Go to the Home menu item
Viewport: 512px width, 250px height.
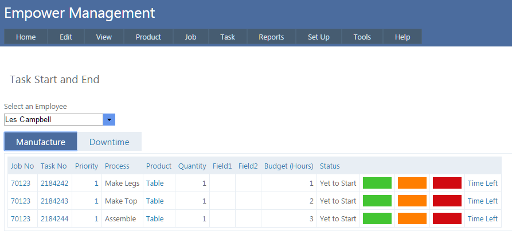point(26,37)
